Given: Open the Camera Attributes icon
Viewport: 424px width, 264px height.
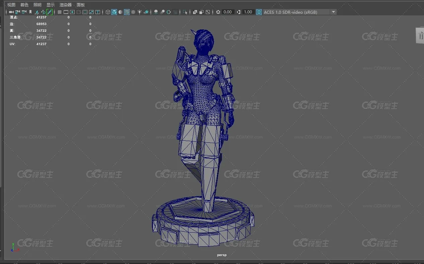Looking at the screenshot, I should point(24,12).
